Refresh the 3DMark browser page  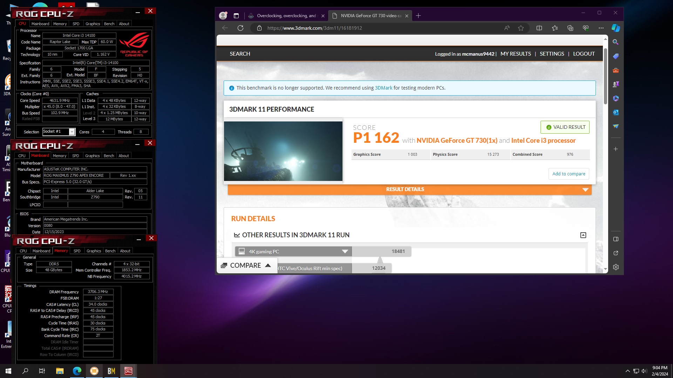click(240, 28)
